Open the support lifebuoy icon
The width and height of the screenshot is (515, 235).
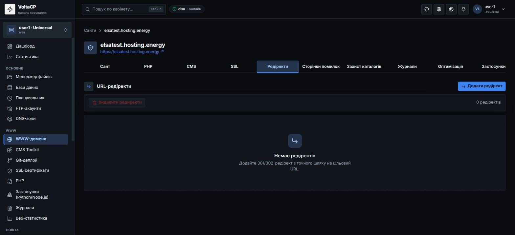point(451,9)
